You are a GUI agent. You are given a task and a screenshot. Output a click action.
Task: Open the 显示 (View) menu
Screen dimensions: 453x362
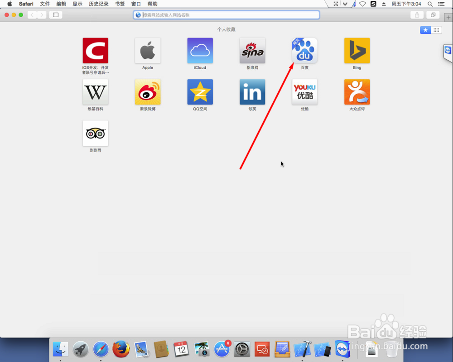coord(77,4)
